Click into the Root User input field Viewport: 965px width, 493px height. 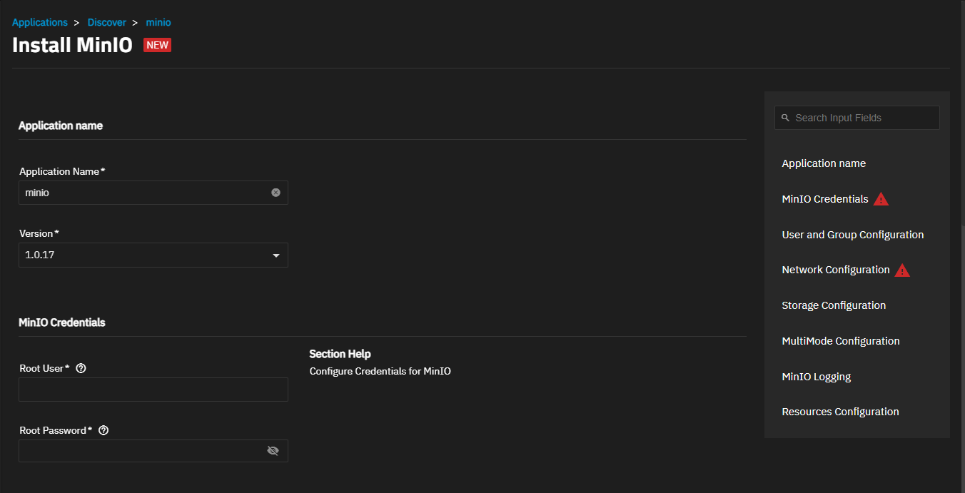pyautogui.click(x=153, y=390)
